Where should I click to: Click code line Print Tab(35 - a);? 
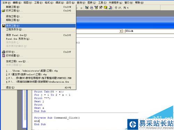(x=49, y=92)
